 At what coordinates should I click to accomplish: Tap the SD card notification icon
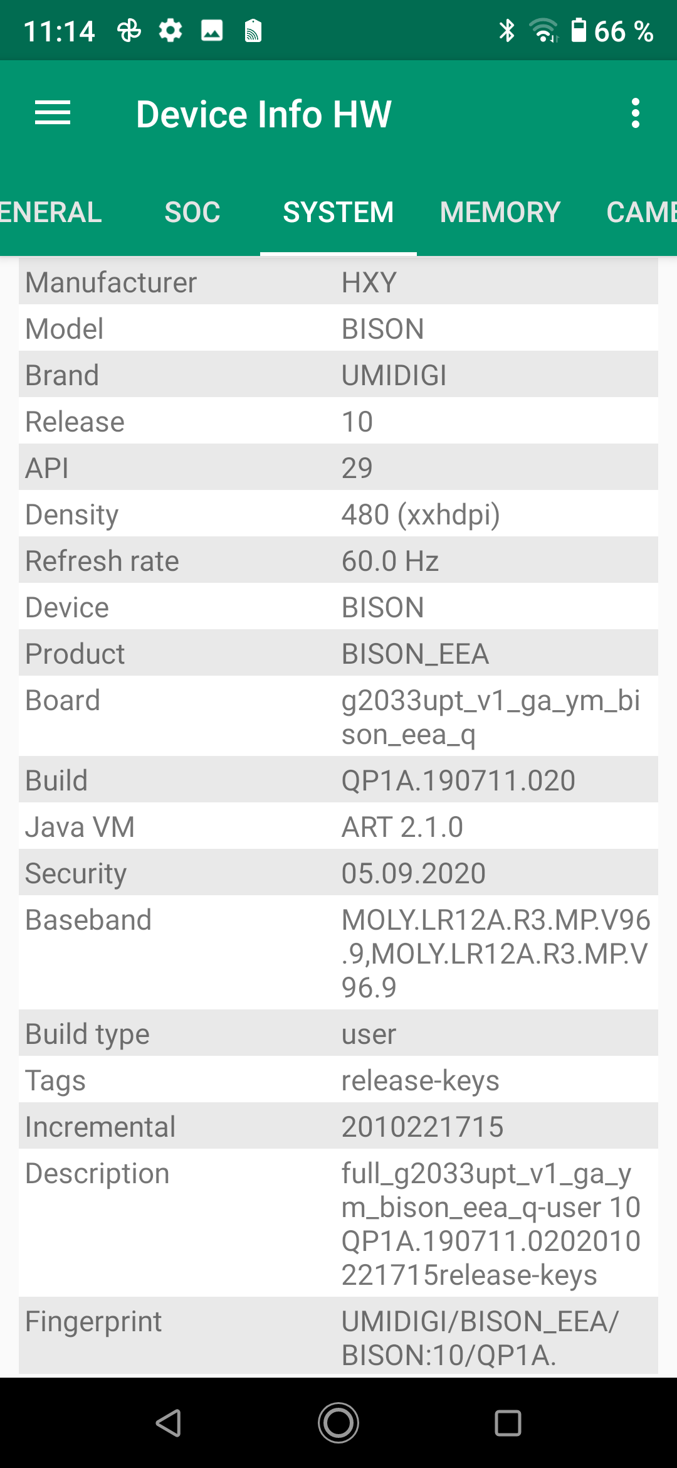tap(253, 30)
